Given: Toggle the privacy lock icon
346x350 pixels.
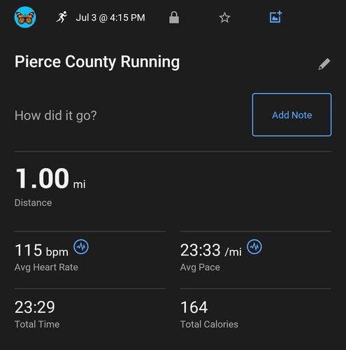Looking at the screenshot, I should click(x=174, y=17).
